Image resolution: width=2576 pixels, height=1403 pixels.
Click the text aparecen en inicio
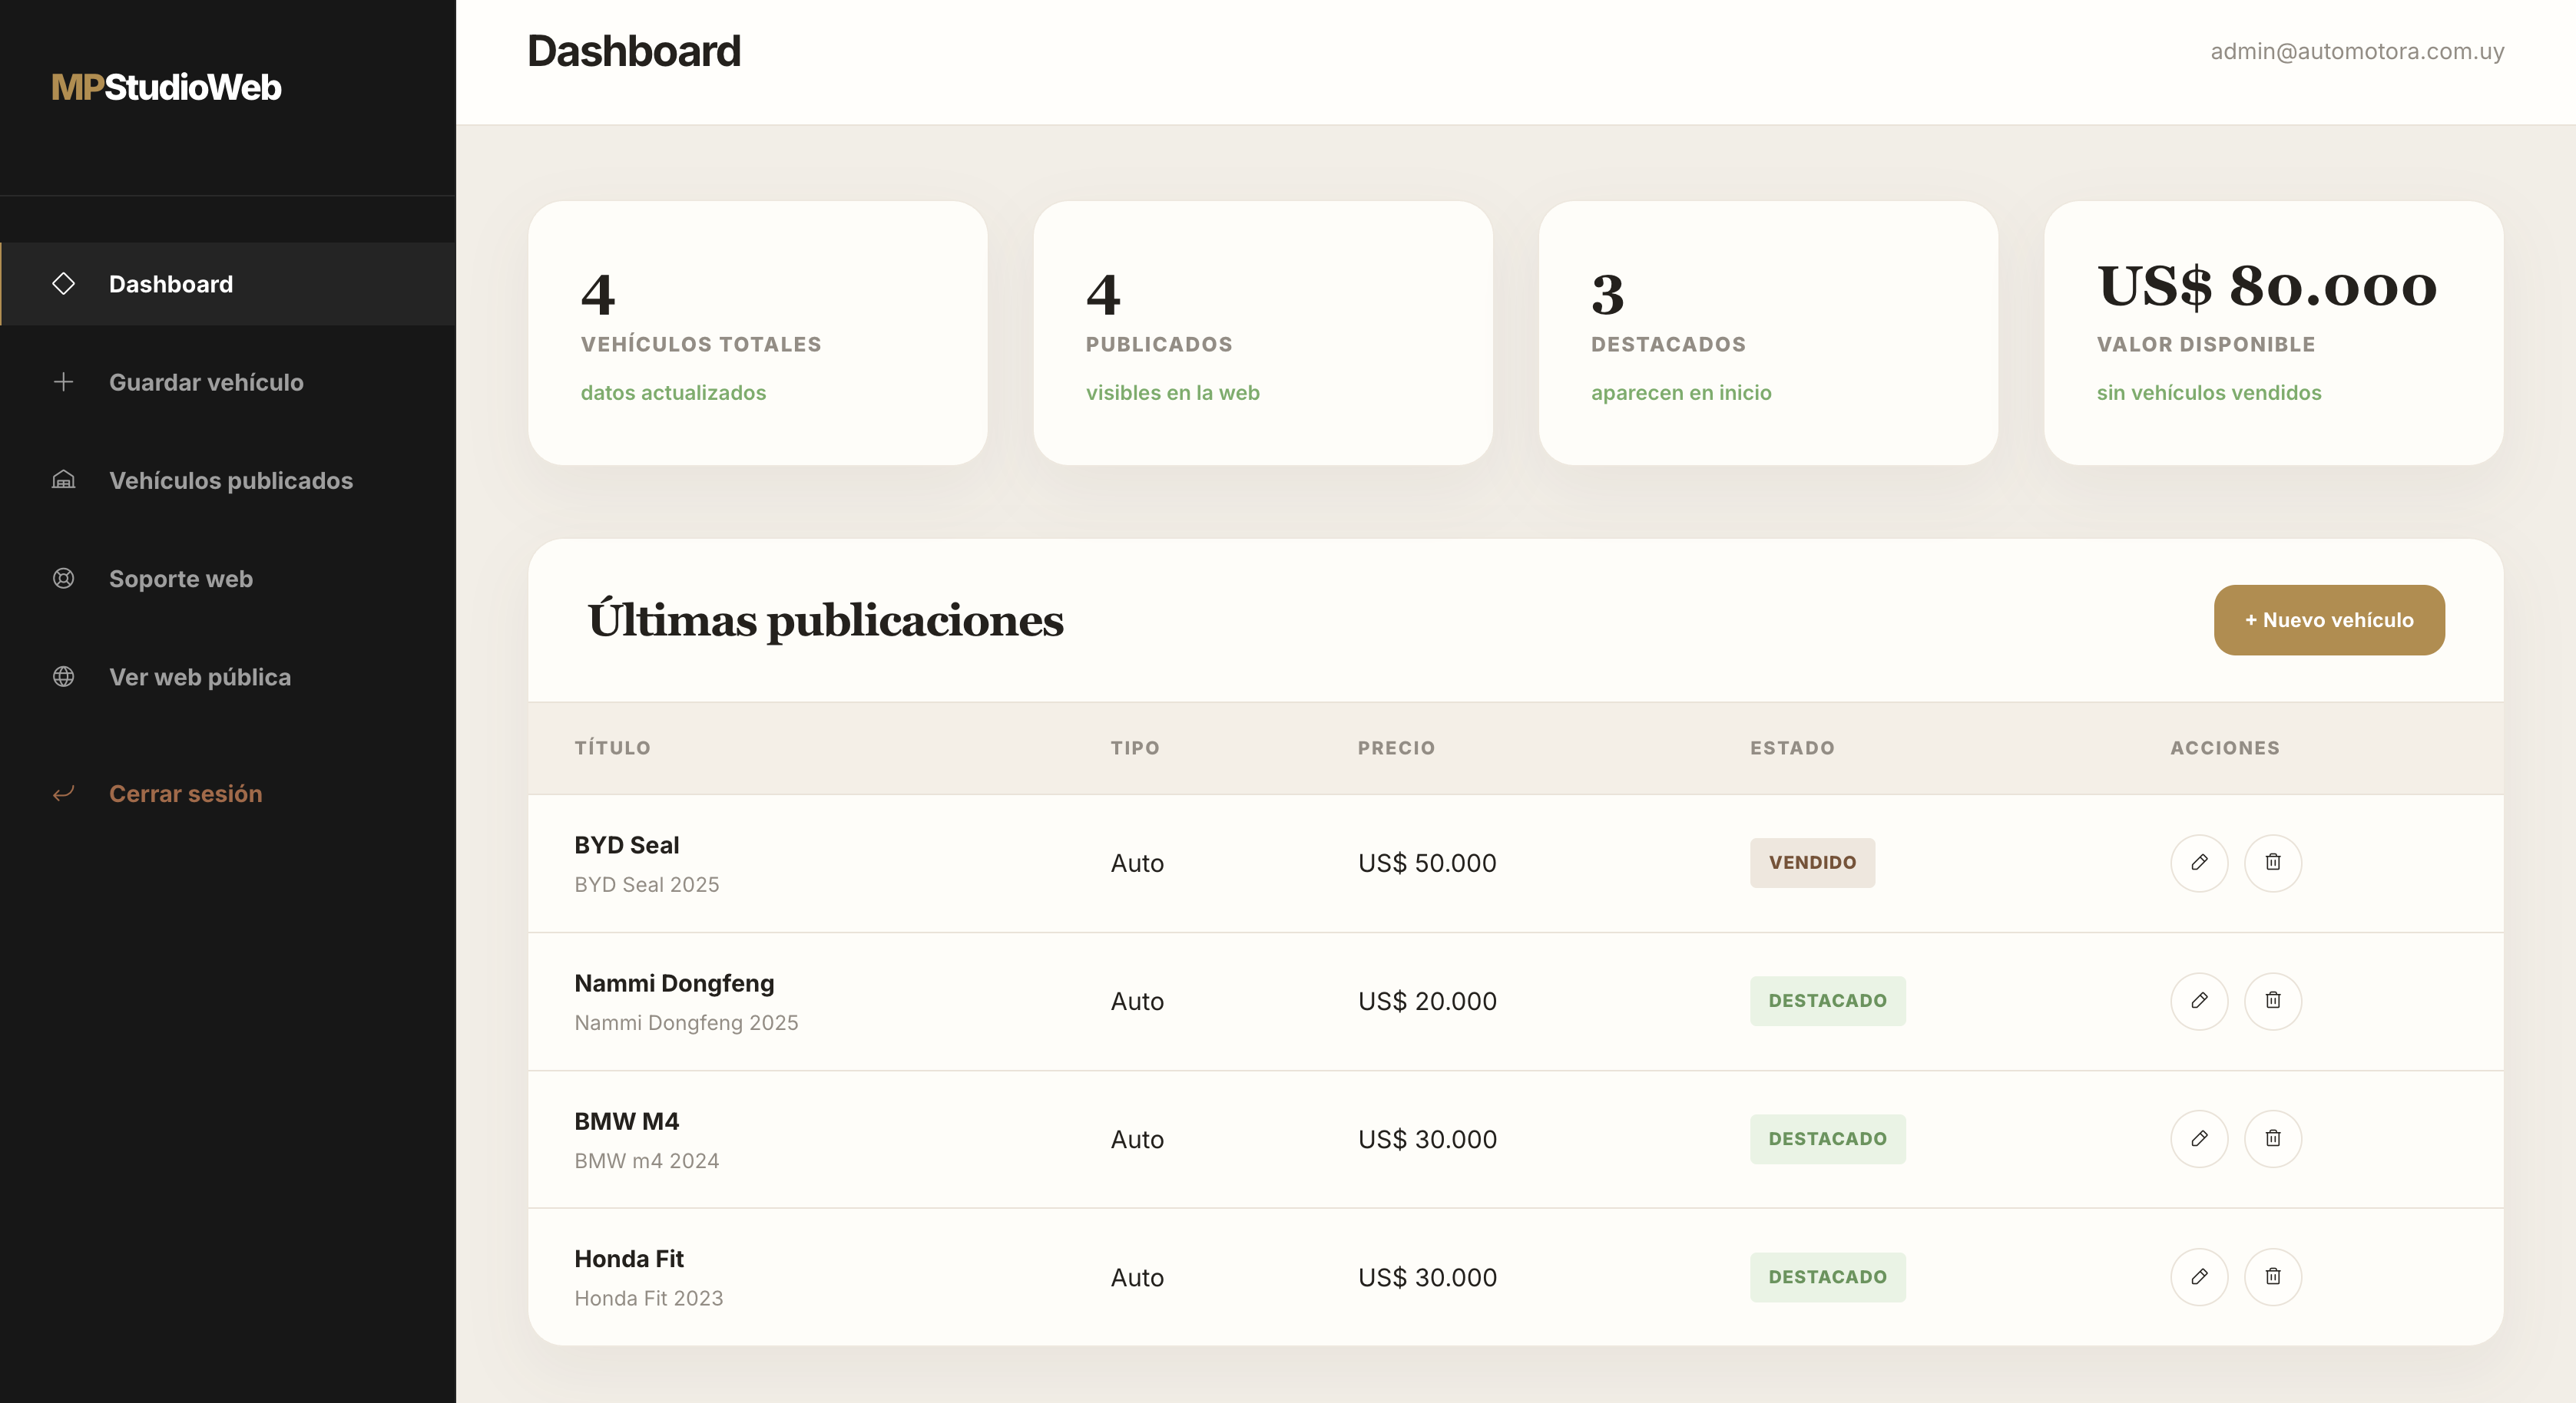click(1681, 393)
